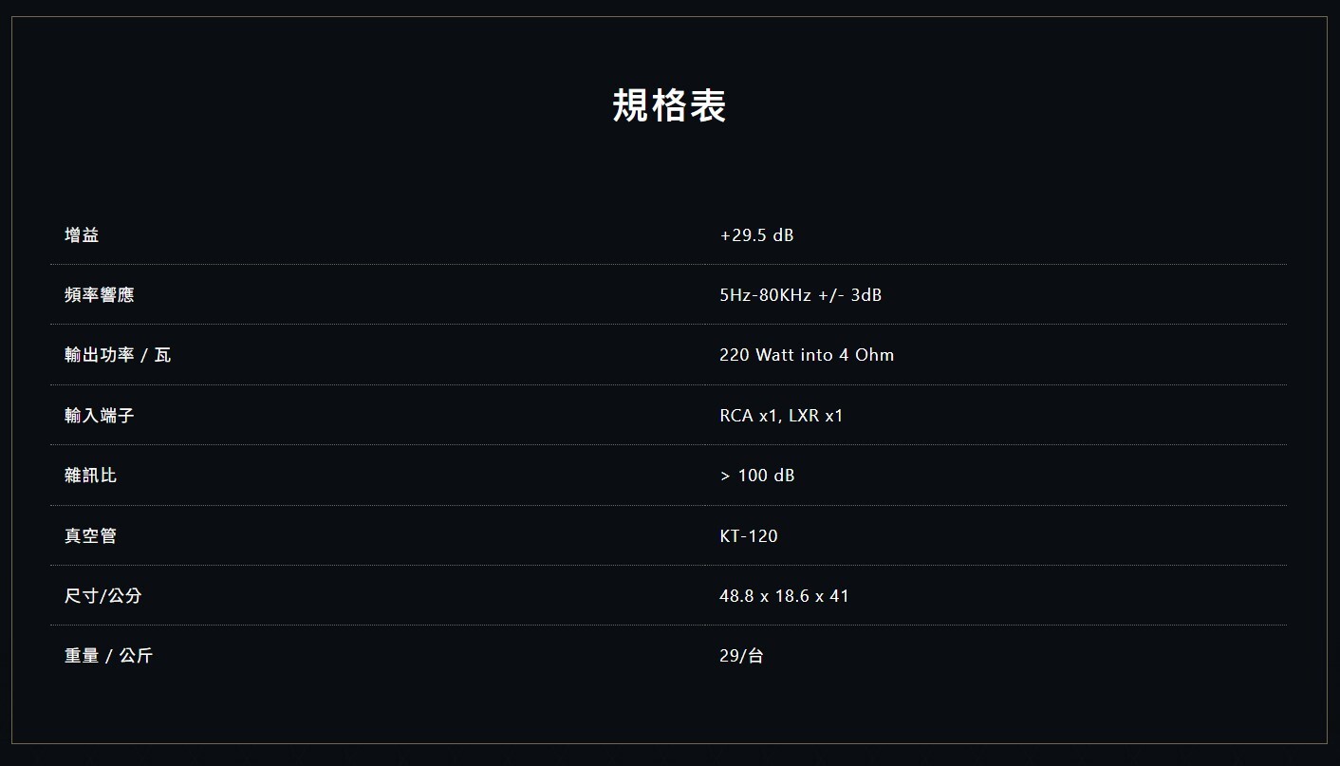Select the 尺寸/公分 row label
The image size is (1340, 766).
[102, 596]
